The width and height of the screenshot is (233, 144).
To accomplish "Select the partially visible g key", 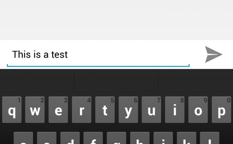I will click(x=116, y=138).
